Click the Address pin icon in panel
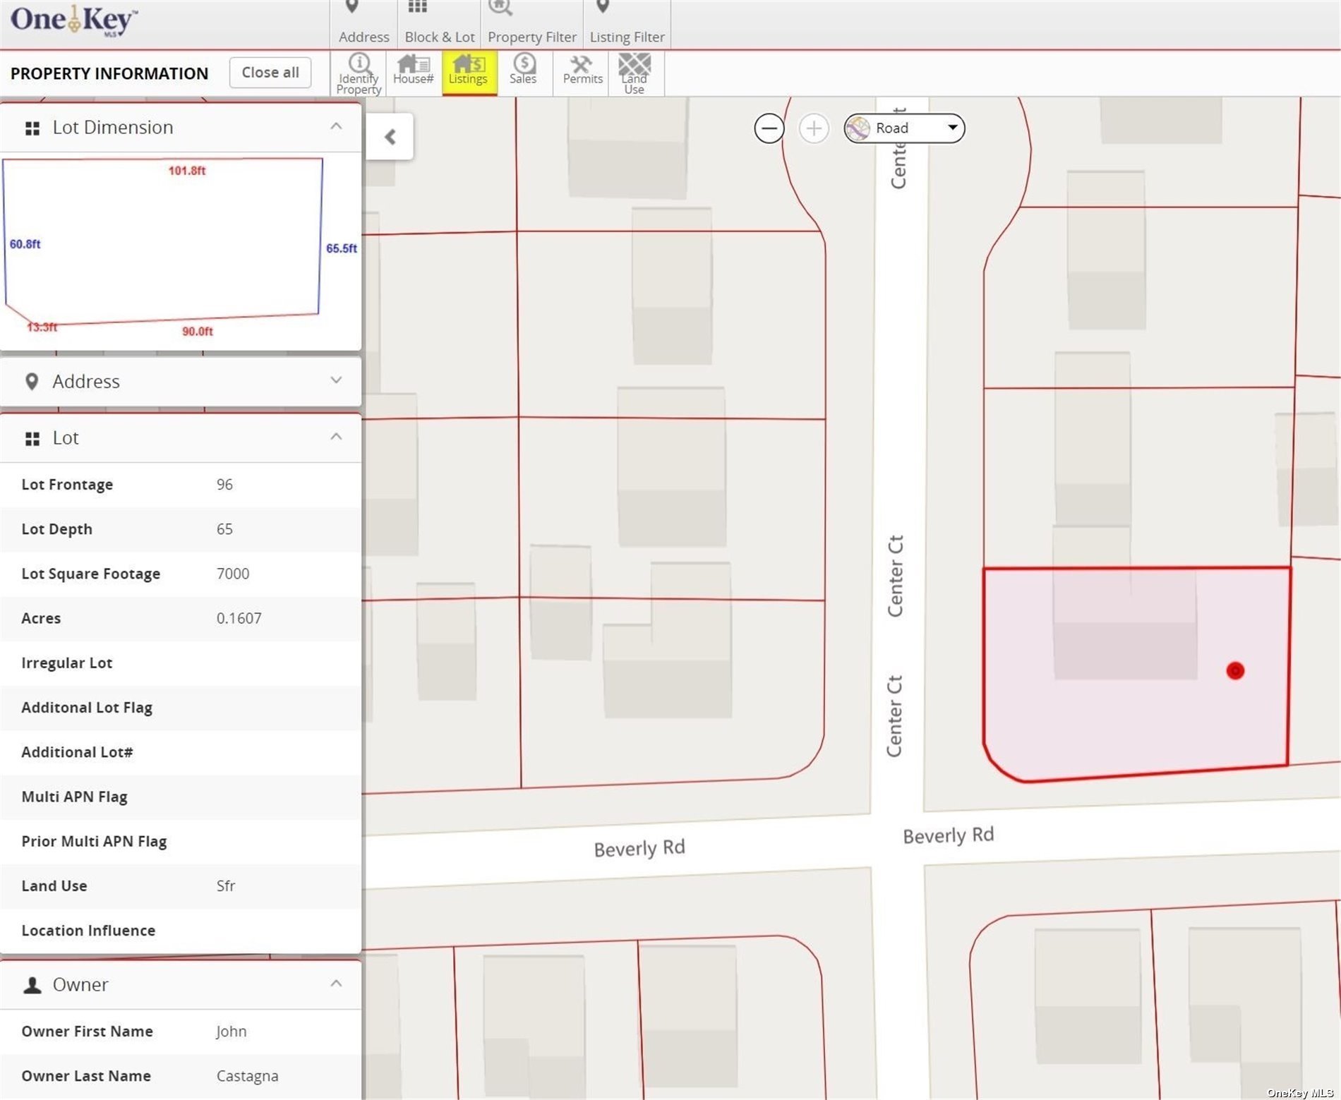This screenshot has height=1100, width=1341. [32, 382]
